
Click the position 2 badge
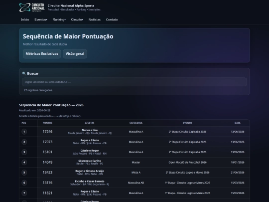[24, 142]
